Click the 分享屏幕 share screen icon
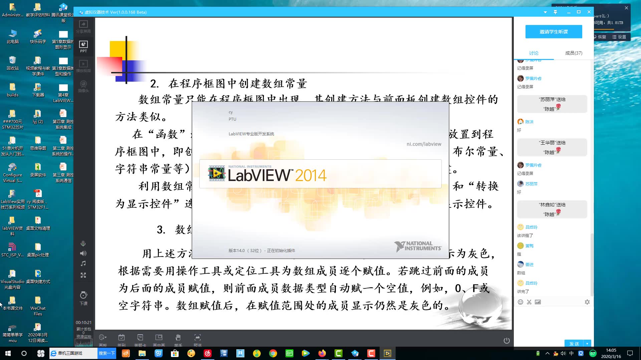The width and height of the screenshot is (641, 360). [83, 27]
